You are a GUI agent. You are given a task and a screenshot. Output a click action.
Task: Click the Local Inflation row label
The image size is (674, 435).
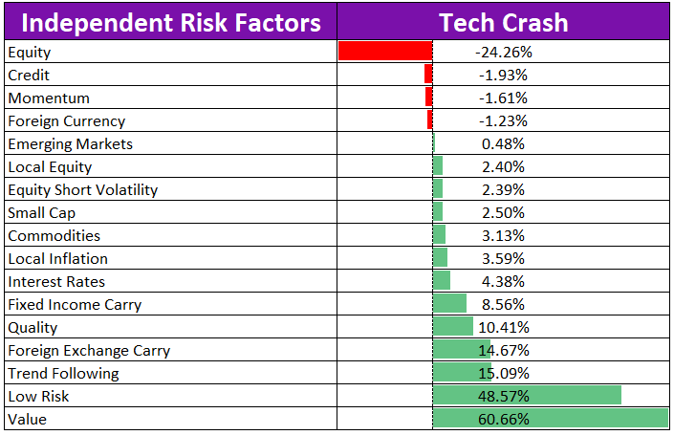57,259
